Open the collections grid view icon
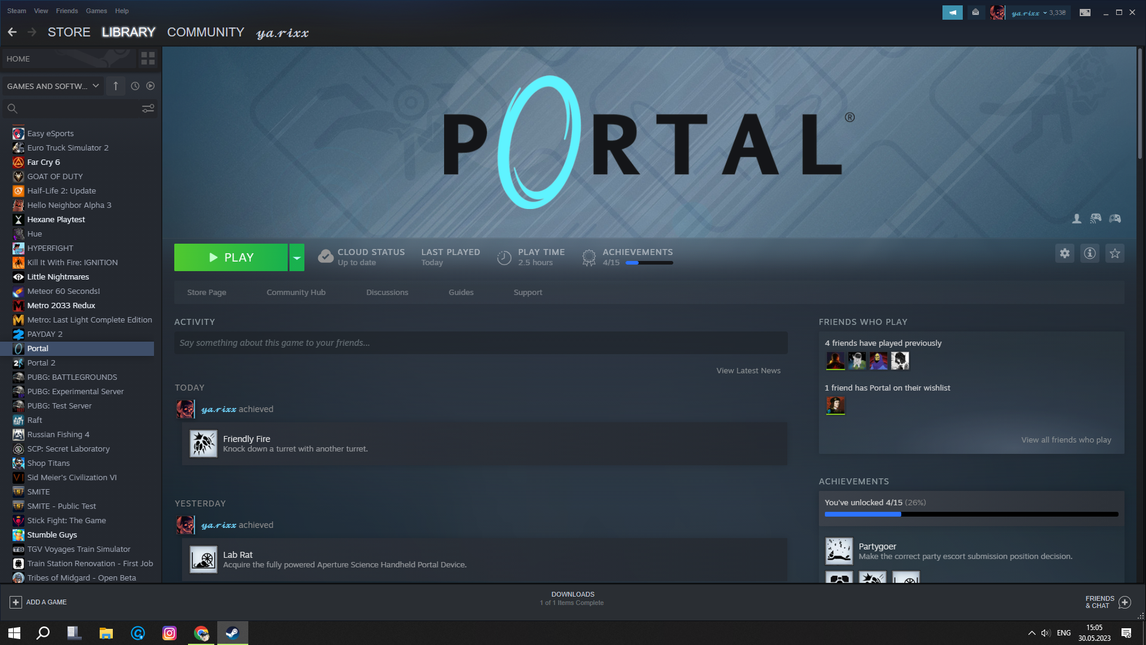The width and height of the screenshot is (1146, 645). click(x=147, y=59)
